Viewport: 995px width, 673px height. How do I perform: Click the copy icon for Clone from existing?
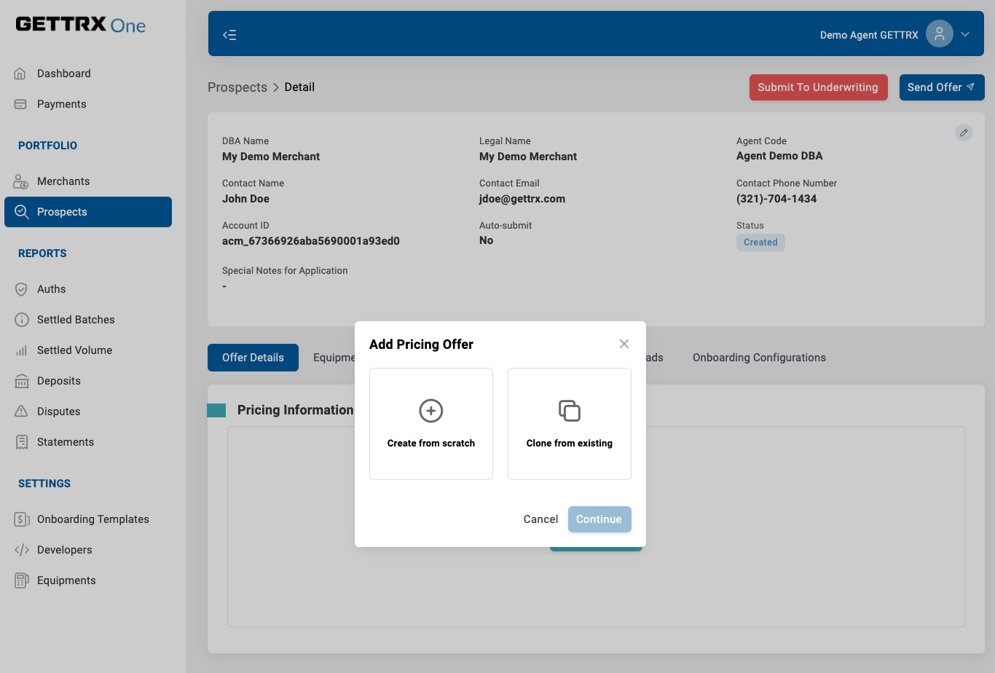(570, 411)
